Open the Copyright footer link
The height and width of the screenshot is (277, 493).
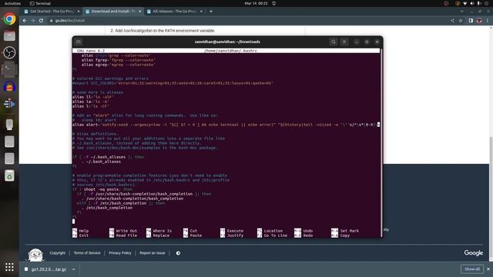[x=58, y=253]
